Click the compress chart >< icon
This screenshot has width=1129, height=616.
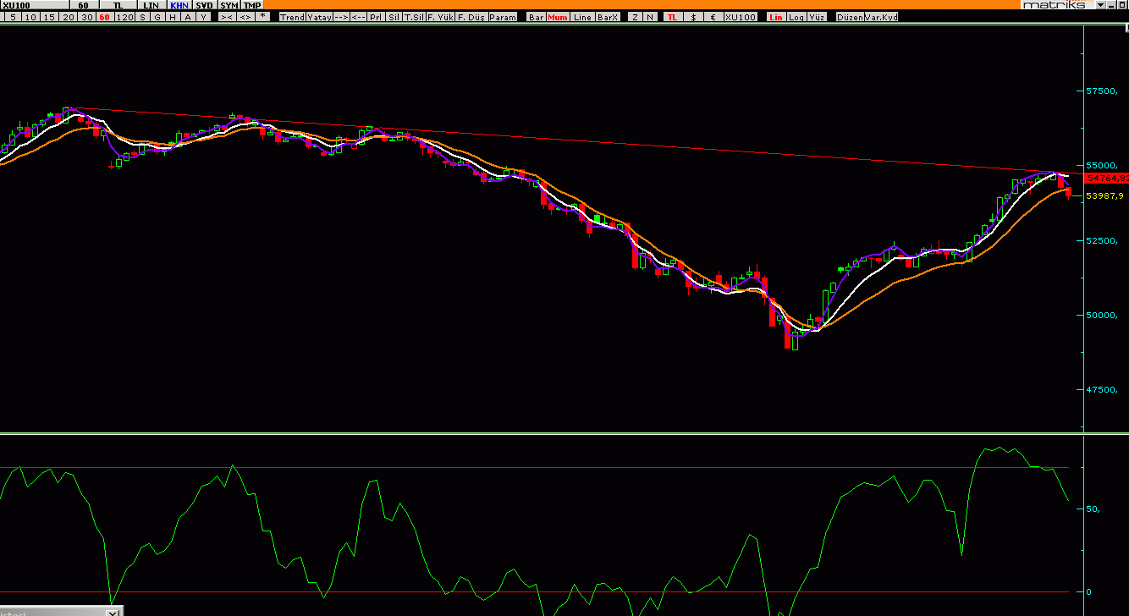[227, 17]
